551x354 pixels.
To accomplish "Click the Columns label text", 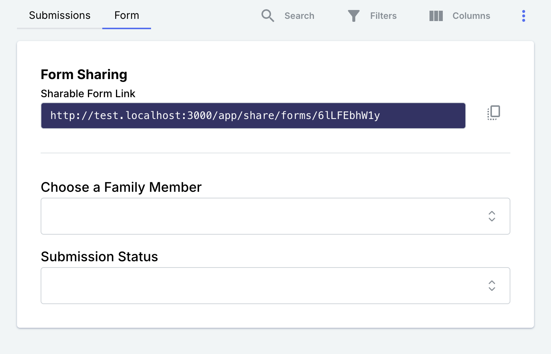I will [471, 16].
